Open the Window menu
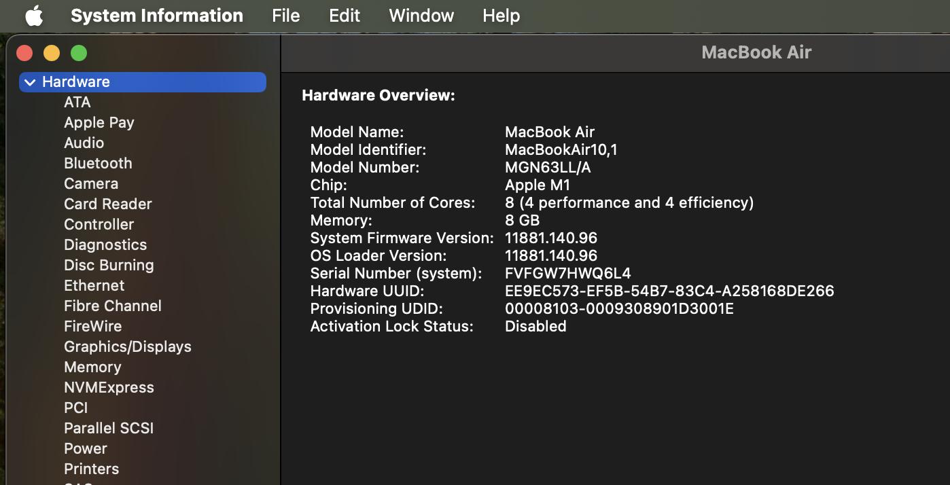950x485 pixels. [x=421, y=16]
